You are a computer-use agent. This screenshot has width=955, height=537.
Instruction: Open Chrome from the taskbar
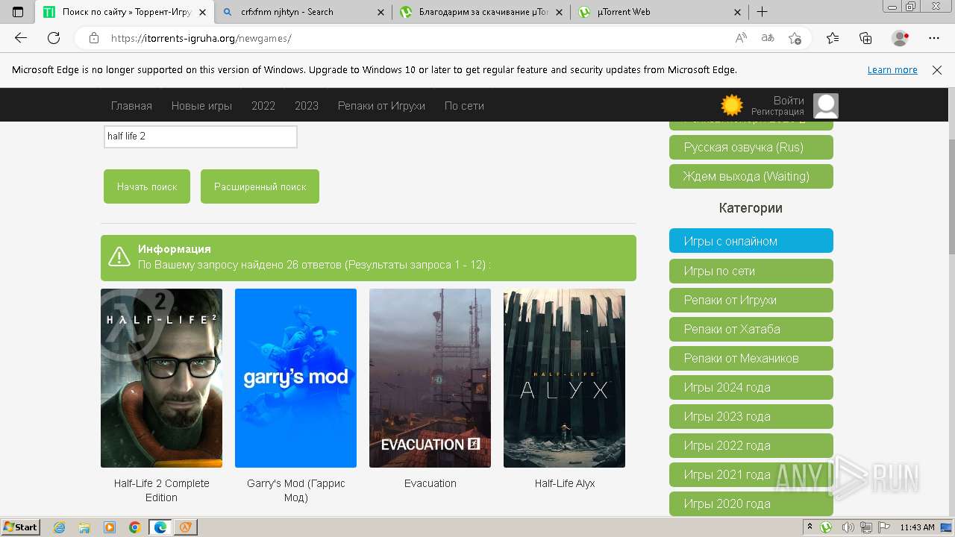tap(135, 527)
